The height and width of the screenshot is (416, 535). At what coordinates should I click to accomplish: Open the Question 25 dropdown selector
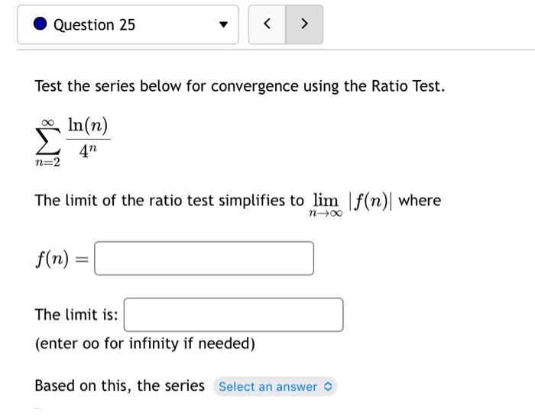[128, 24]
